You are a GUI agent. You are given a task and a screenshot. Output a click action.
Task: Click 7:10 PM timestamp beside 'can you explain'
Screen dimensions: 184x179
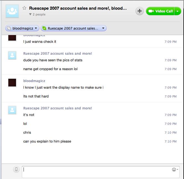click(170, 141)
